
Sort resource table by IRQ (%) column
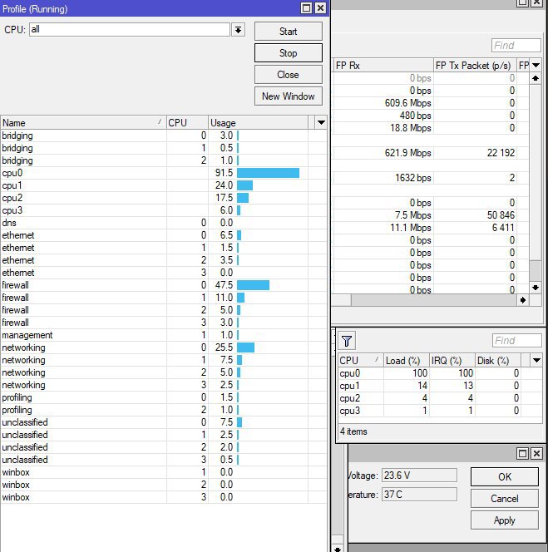pyautogui.click(x=452, y=360)
